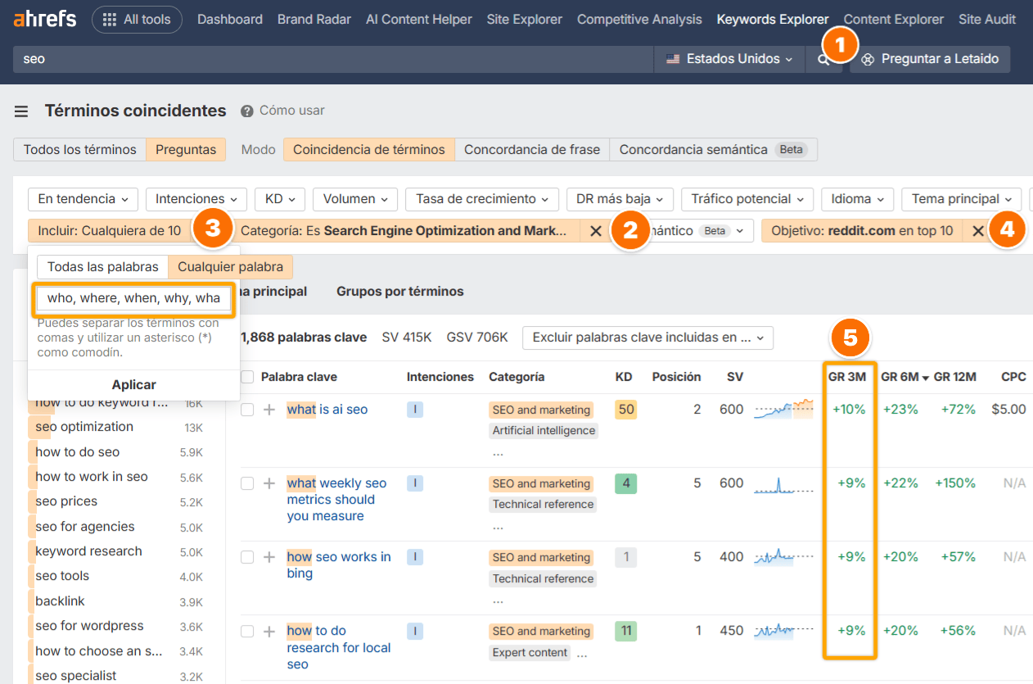The height and width of the screenshot is (684, 1033).
Task: Open Content Explorer
Action: click(x=894, y=20)
